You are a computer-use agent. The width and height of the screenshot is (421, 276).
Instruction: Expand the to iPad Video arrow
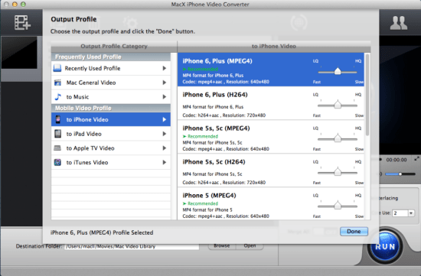[x=165, y=134]
